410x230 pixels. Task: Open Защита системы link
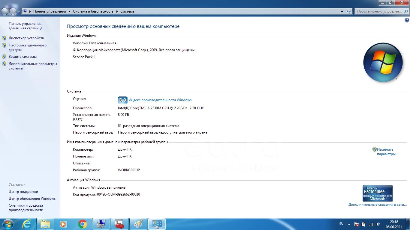click(23, 56)
